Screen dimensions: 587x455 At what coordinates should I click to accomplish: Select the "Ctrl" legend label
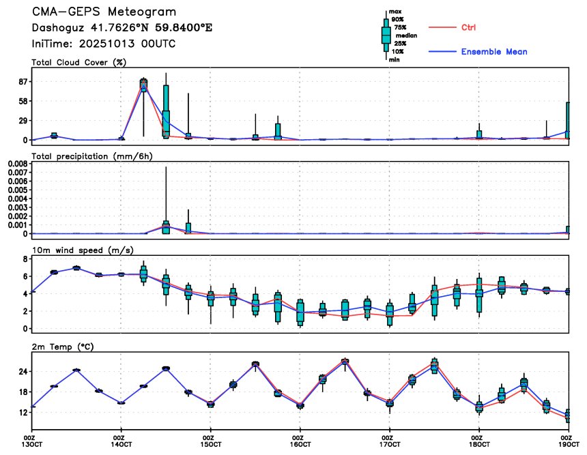(x=469, y=27)
